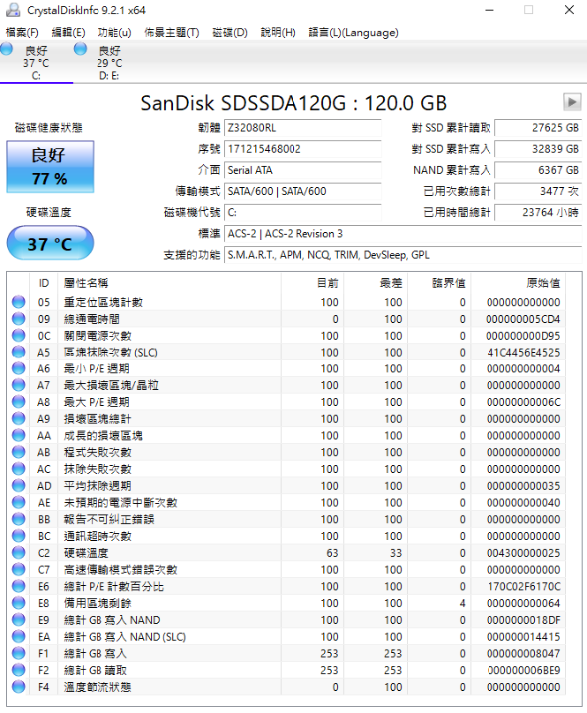The width and height of the screenshot is (587, 713).
Task: Select the D: E: drive status orb
Action: pyautogui.click(x=80, y=49)
